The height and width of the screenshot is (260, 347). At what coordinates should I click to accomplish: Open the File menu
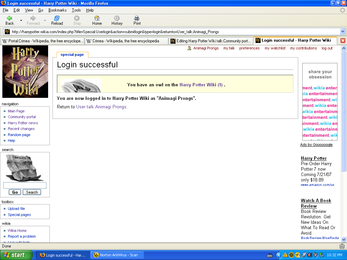pos(5,10)
